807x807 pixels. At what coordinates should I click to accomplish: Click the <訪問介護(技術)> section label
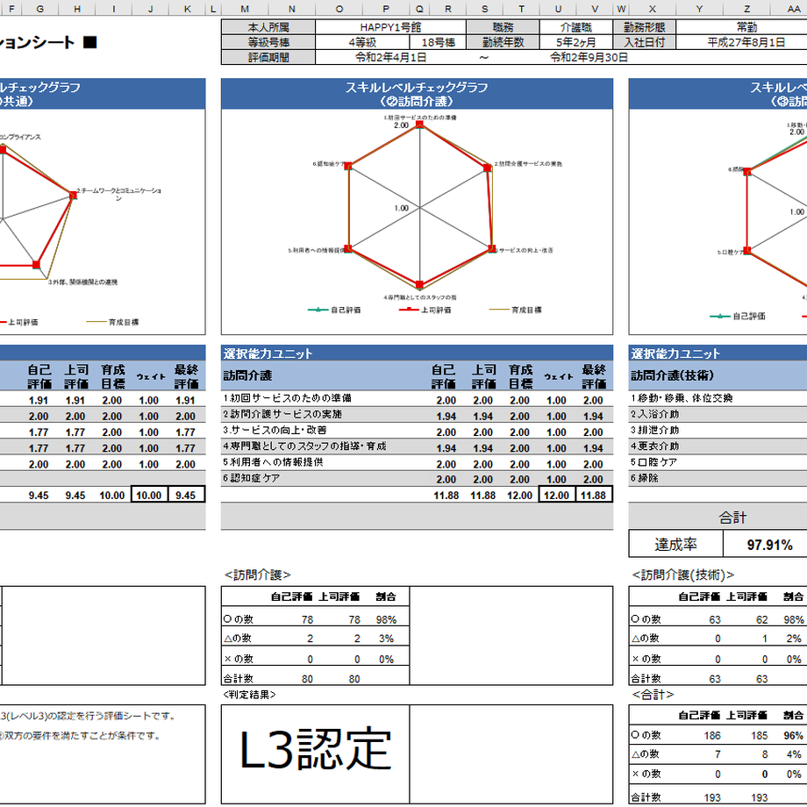683,575
